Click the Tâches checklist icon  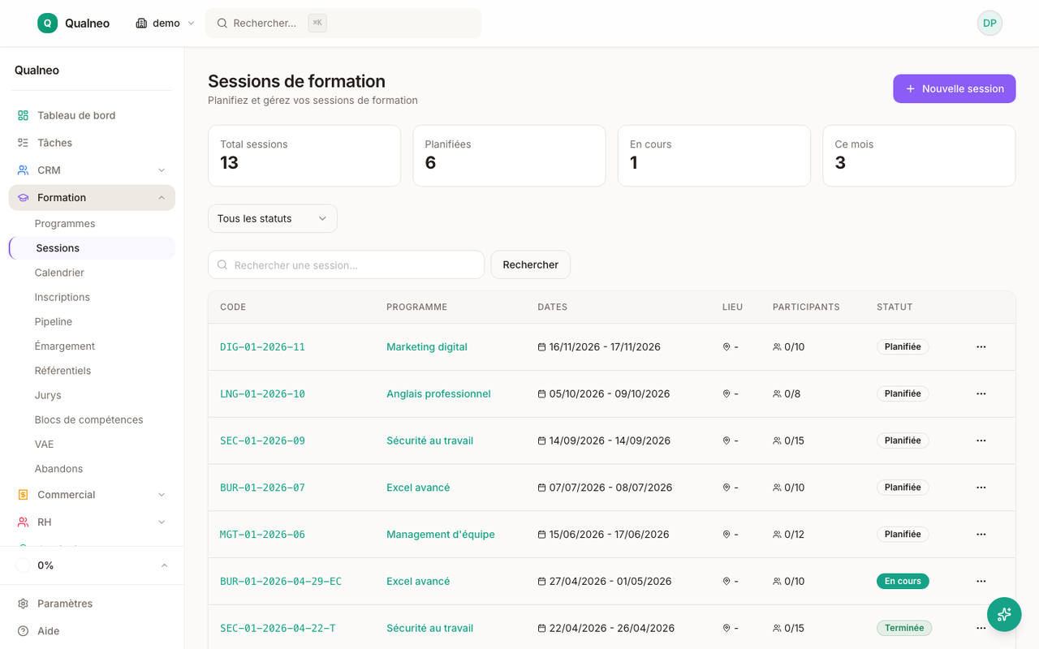pyautogui.click(x=23, y=143)
